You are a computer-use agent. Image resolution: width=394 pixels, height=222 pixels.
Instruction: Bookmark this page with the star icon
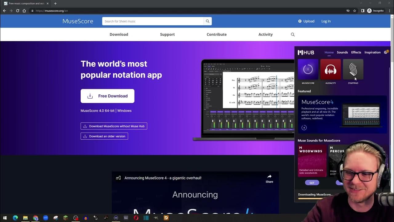[355, 11]
